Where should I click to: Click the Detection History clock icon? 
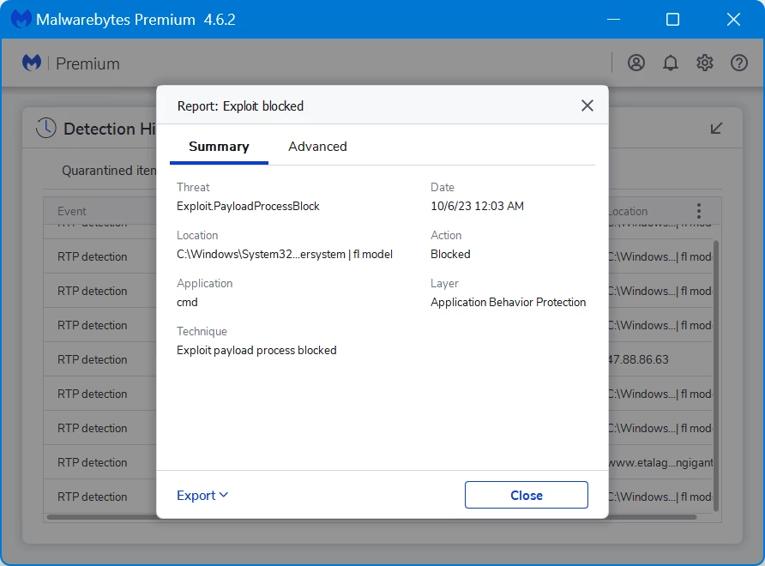[46, 128]
